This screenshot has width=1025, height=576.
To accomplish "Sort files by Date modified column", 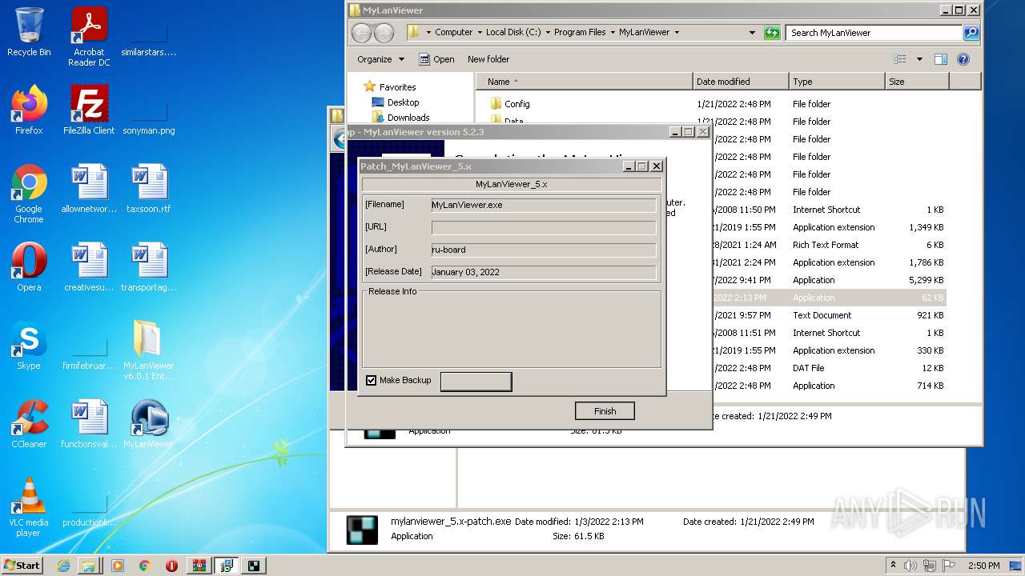I will 741,82.
